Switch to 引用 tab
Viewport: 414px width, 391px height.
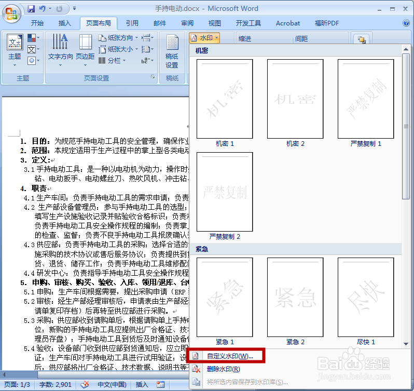132,23
